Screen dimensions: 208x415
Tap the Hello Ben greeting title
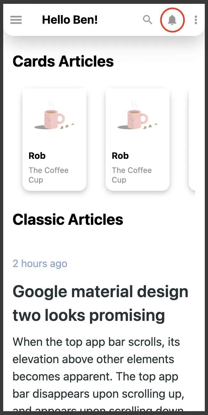[70, 20]
